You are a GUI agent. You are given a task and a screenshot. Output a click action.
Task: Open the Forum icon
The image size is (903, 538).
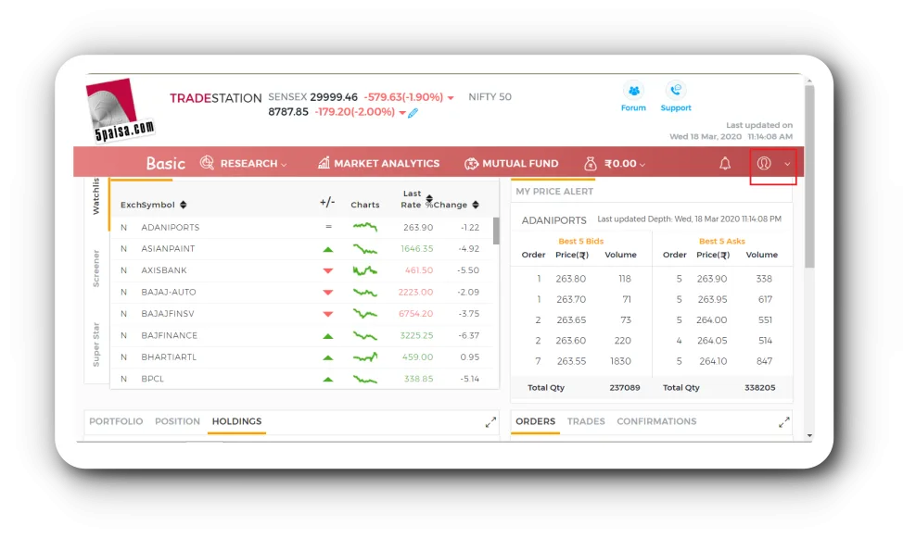coord(633,91)
